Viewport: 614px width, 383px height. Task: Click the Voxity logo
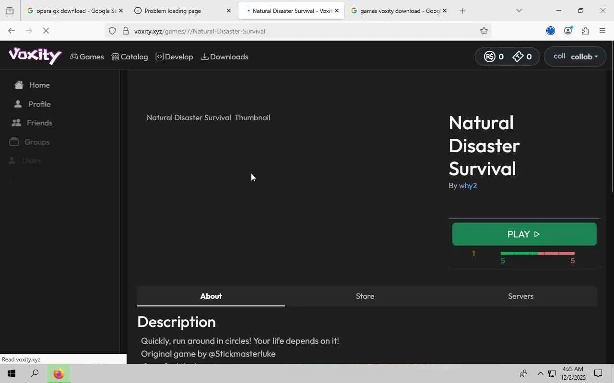click(35, 56)
